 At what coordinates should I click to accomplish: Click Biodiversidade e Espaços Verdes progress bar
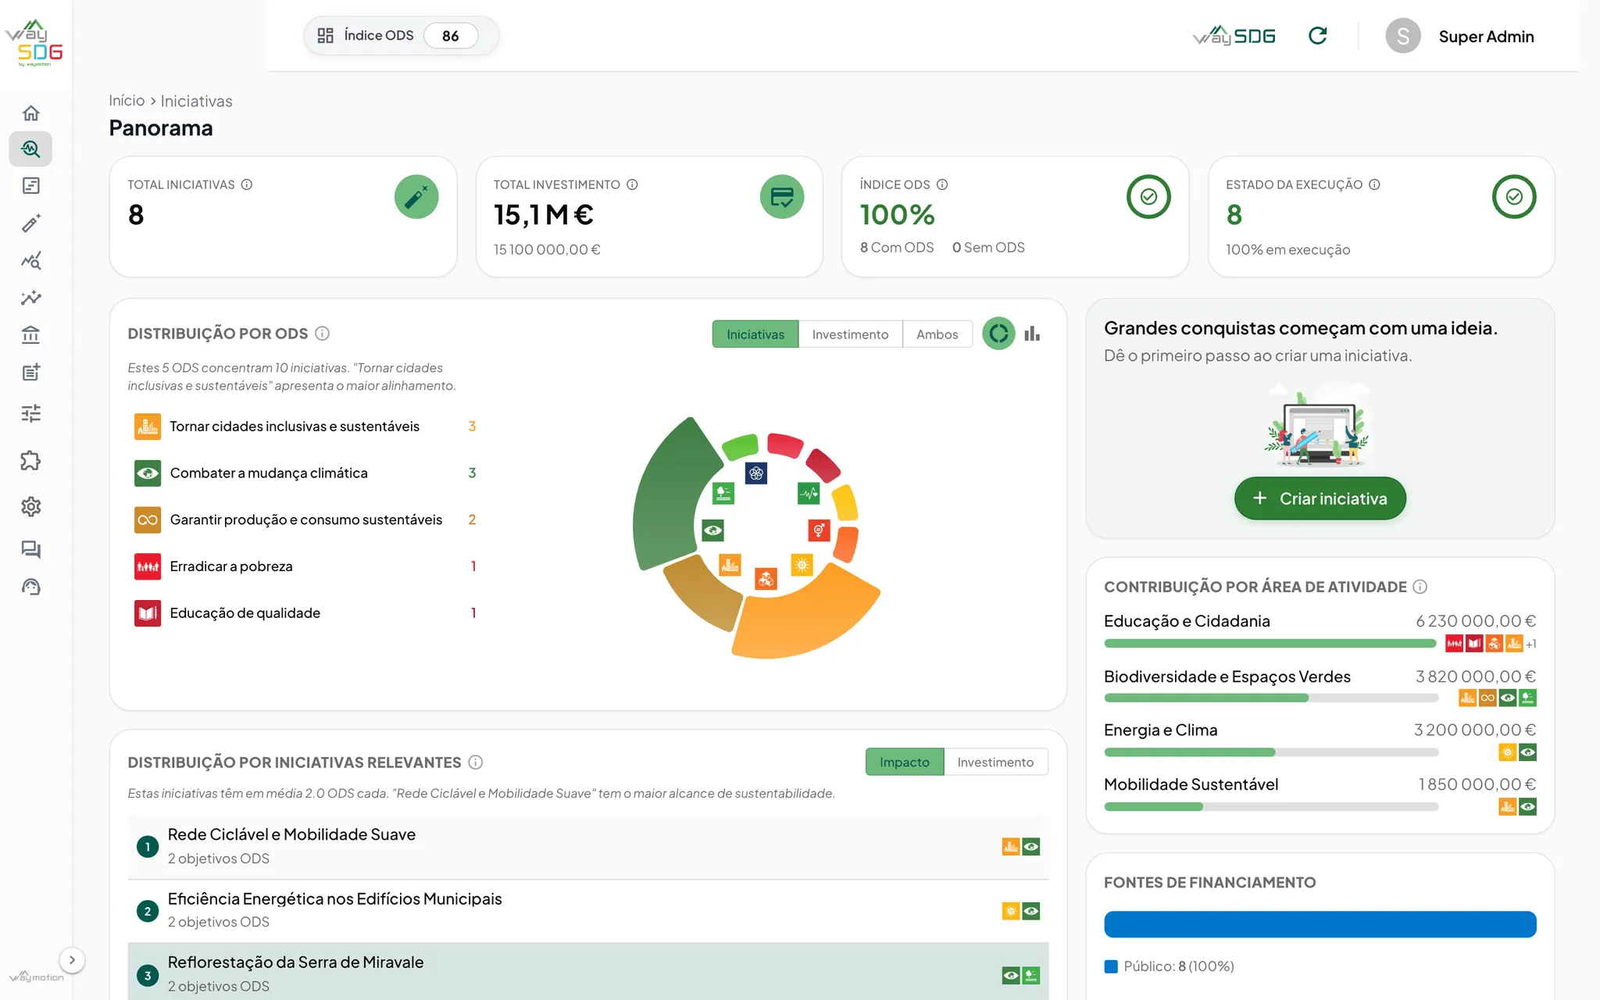pos(1271,698)
